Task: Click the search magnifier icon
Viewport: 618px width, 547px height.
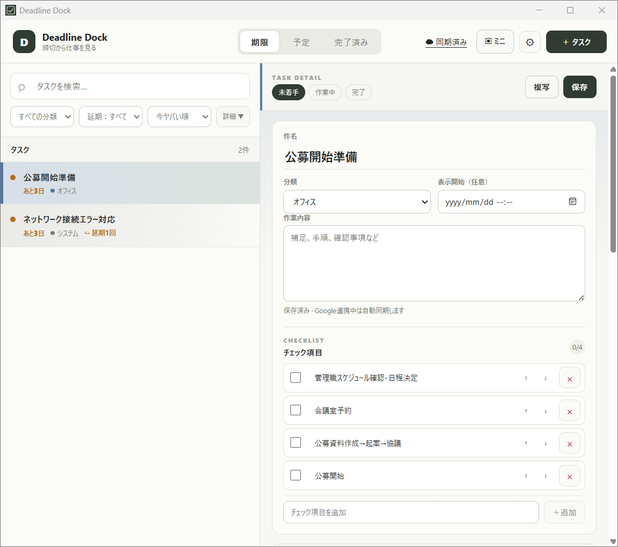Action: point(21,87)
